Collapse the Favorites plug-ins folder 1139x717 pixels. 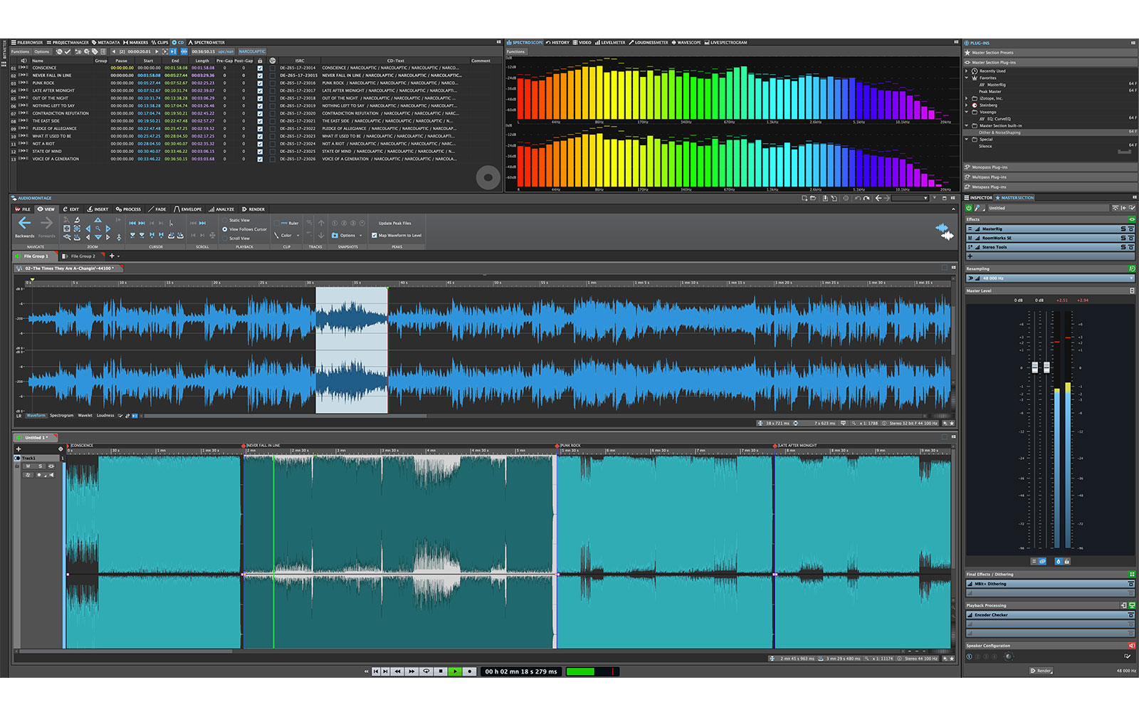966,78
